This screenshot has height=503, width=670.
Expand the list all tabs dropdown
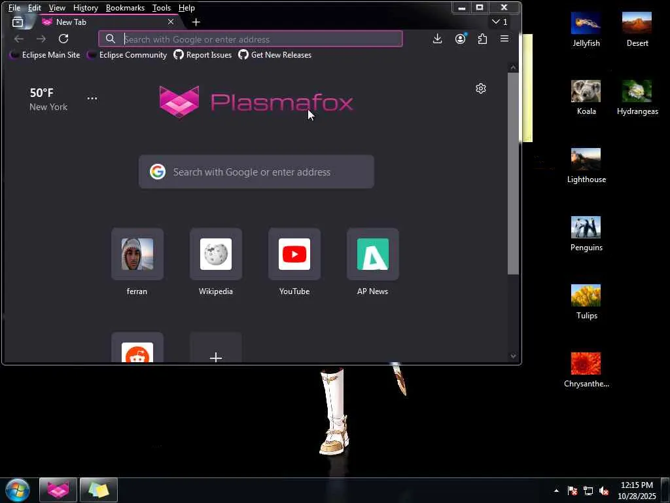pos(499,22)
